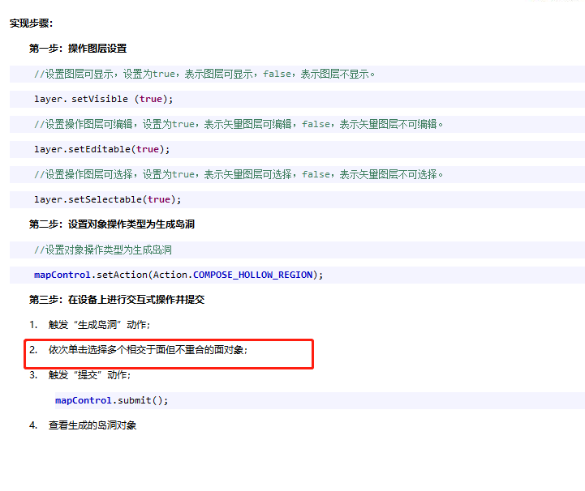585x491 pixels.
Task: Click the comment about '设置图层可显示'
Action: (x=204, y=74)
